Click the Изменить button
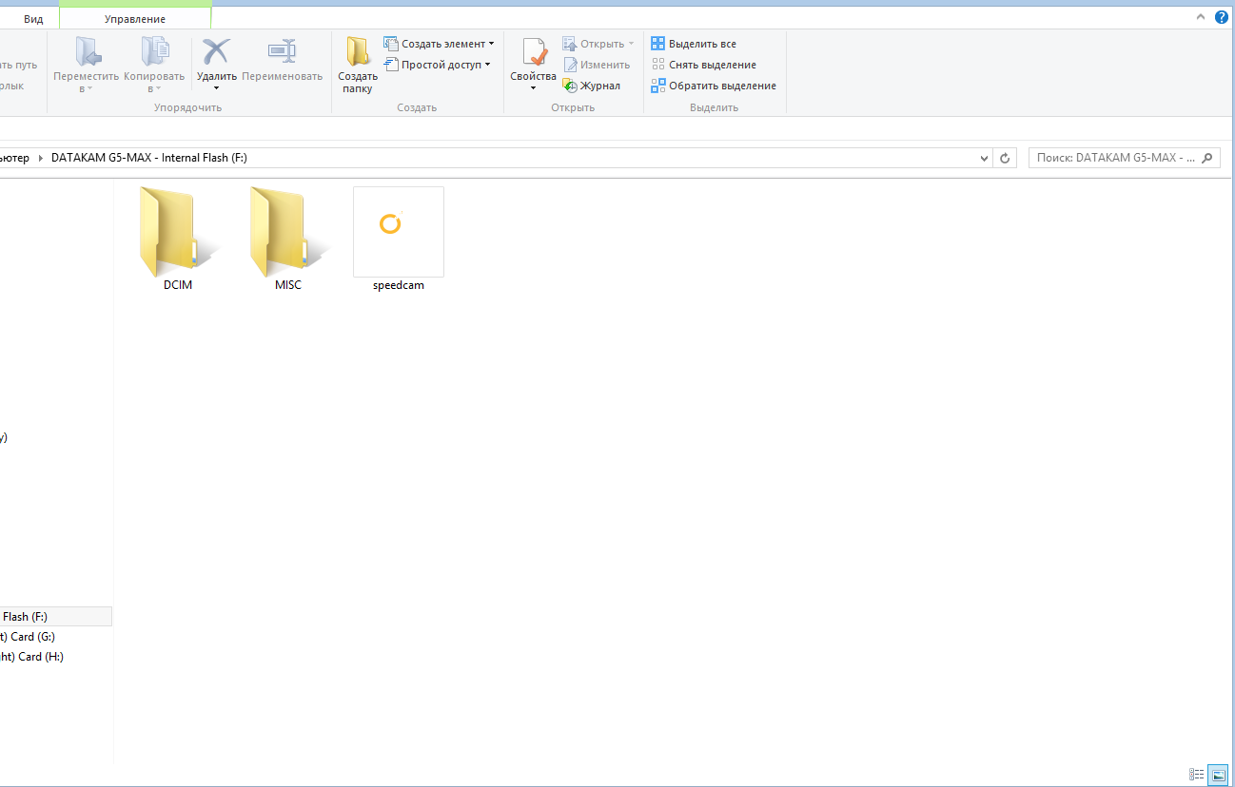The width and height of the screenshot is (1235, 787). tap(597, 65)
